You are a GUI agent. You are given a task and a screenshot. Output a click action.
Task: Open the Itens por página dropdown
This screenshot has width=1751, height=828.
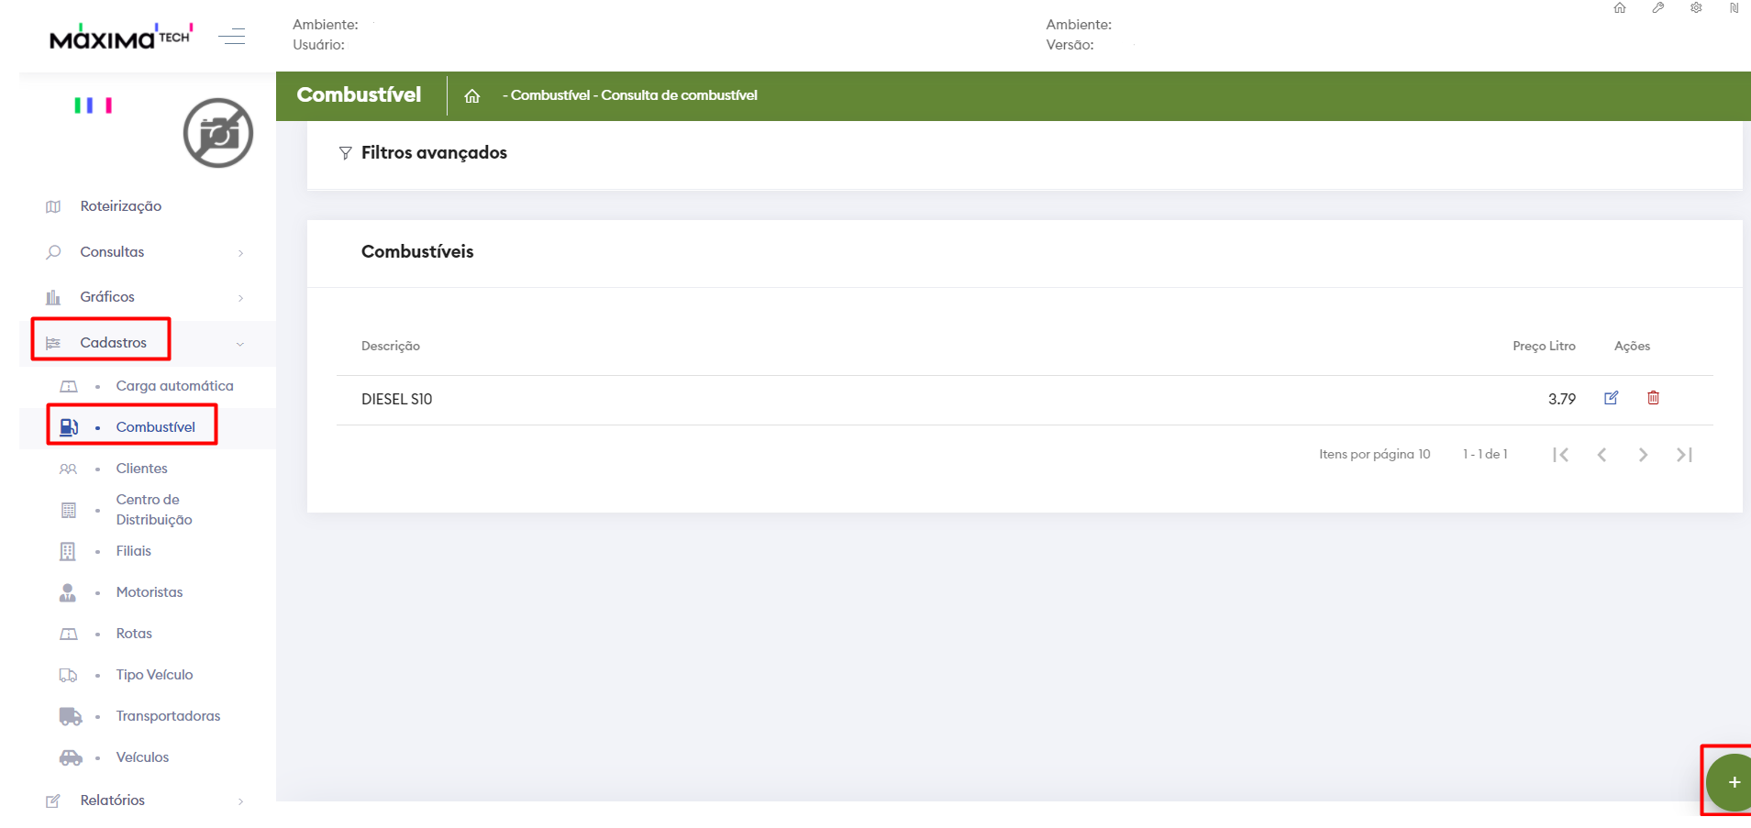[x=1375, y=454]
